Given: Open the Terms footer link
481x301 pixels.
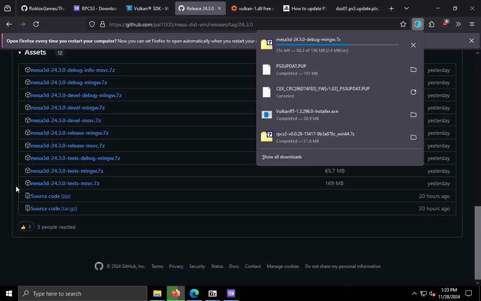Looking at the screenshot, I should 157,266.
